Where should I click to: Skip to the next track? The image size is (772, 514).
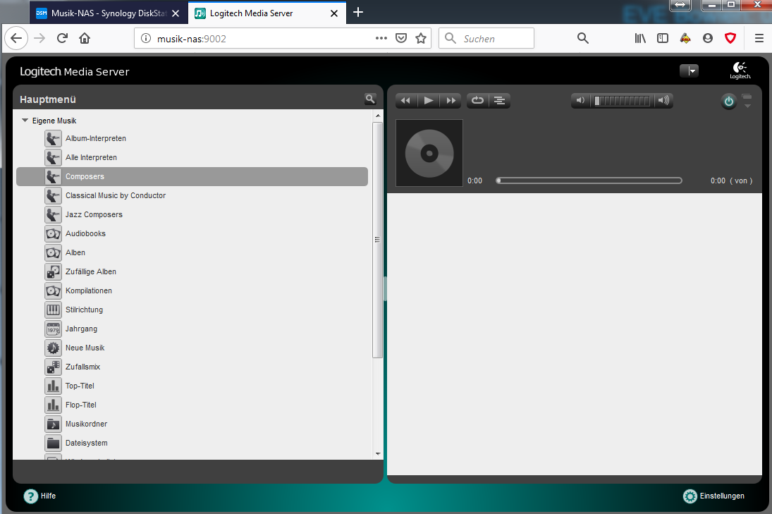click(x=451, y=100)
